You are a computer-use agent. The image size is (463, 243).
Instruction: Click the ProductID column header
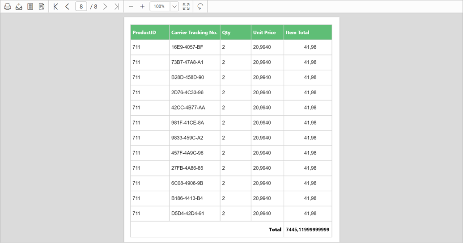pos(150,33)
